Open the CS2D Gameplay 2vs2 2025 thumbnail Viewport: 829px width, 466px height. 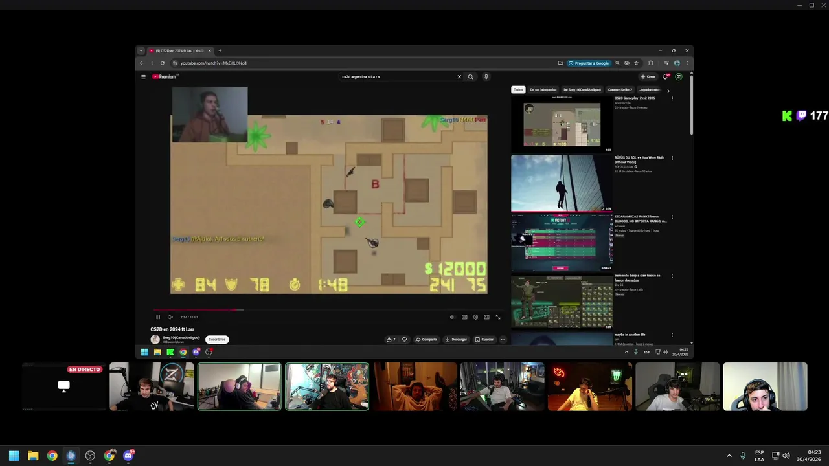(x=562, y=124)
